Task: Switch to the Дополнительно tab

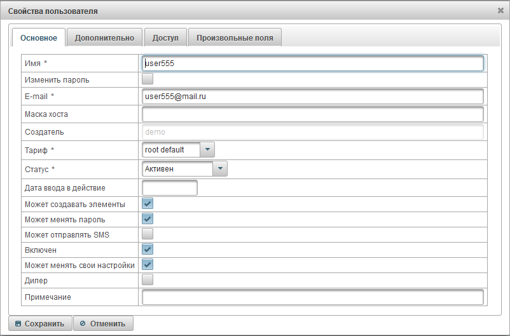Action: coord(104,38)
